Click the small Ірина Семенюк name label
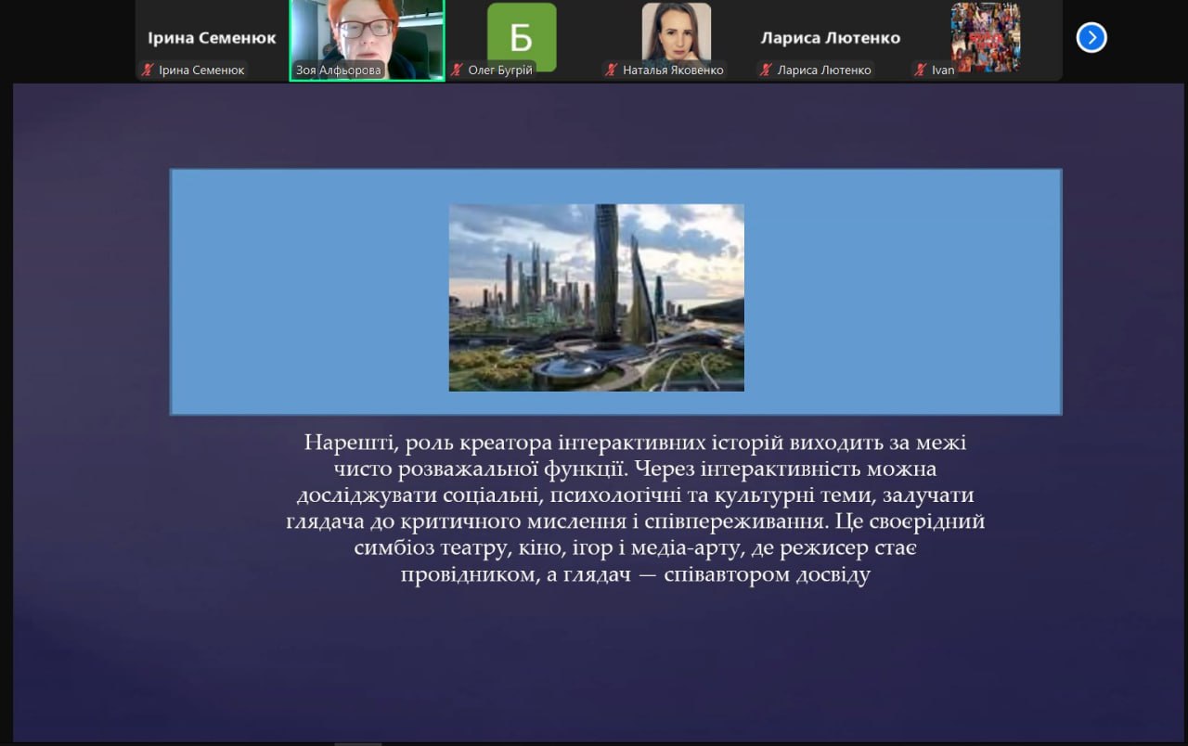This screenshot has width=1188, height=746. pyautogui.click(x=201, y=71)
